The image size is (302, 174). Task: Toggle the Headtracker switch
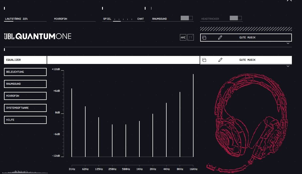236,18
